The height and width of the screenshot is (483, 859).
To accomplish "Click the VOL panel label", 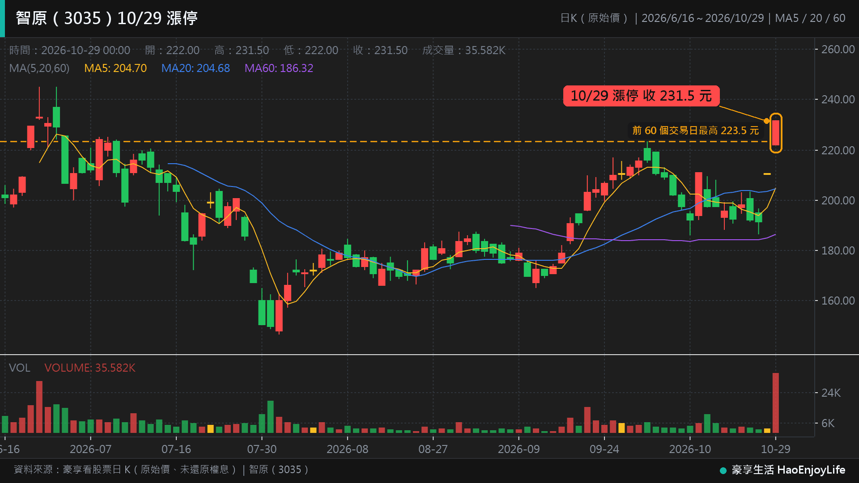I will tap(20, 368).
